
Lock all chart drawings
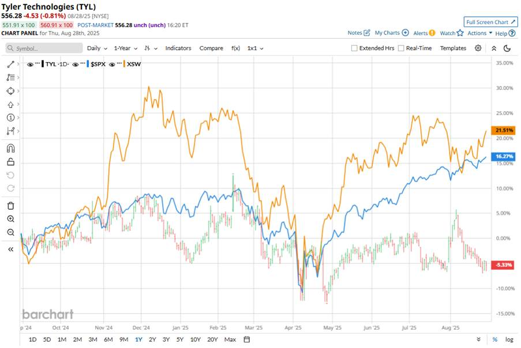[x=10, y=161]
